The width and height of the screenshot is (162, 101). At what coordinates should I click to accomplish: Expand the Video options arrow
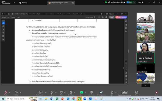point(20,92)
